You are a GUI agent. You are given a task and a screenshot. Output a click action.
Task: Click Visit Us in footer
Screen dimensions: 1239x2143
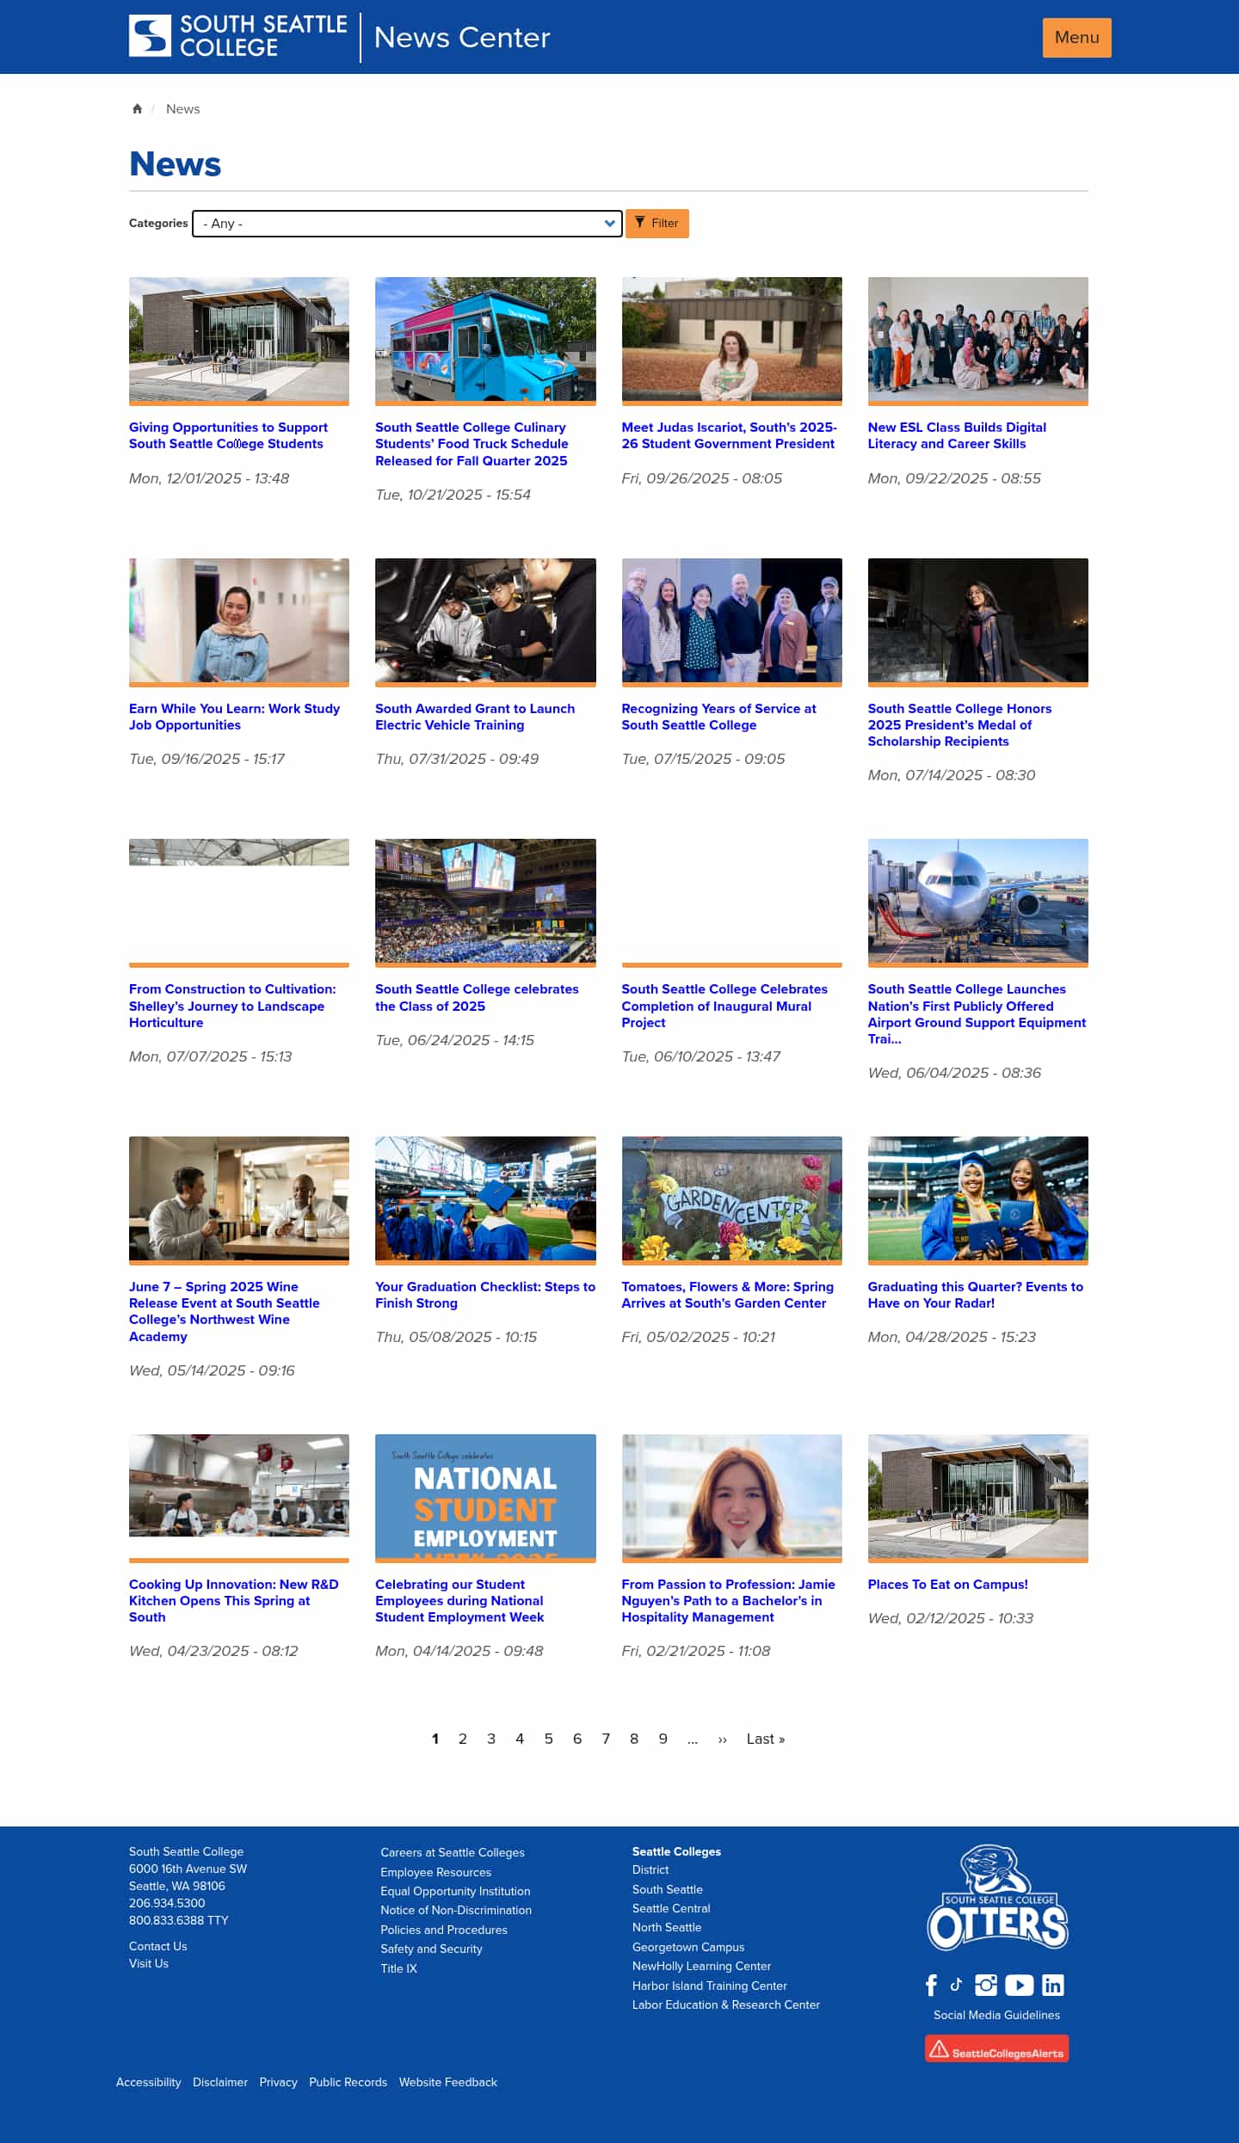149,1963
